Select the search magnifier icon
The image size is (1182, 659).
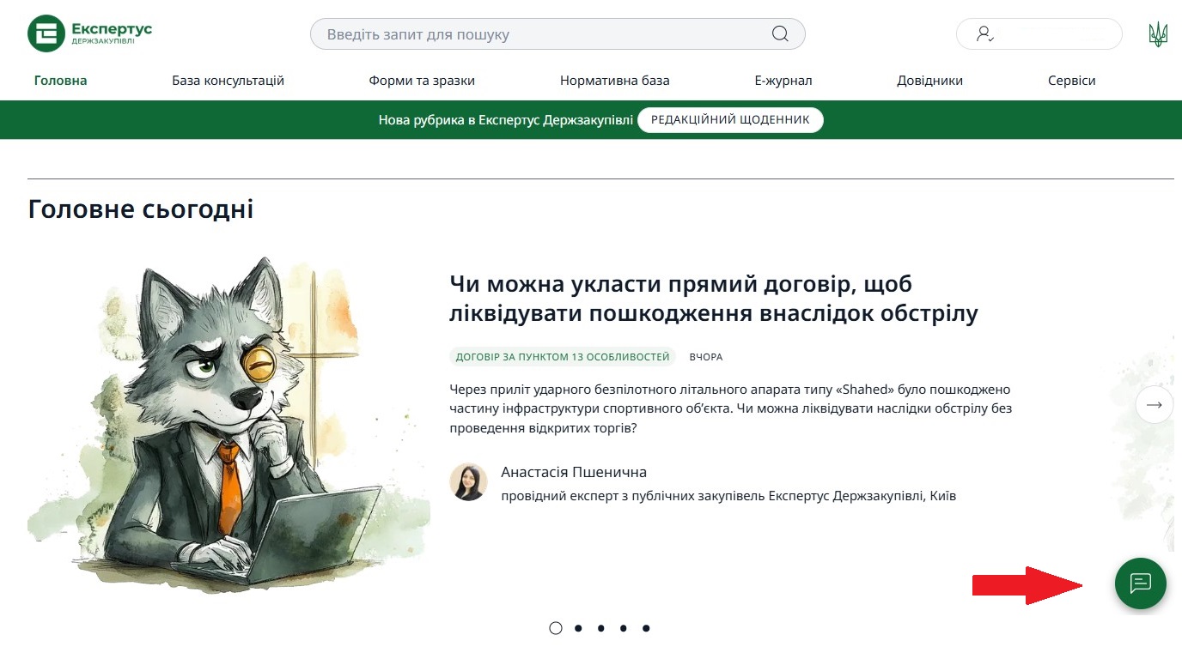[x=778, y=33]
